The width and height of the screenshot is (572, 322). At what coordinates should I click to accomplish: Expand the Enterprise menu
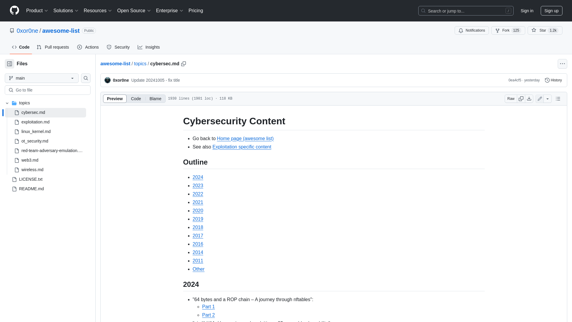(170, 11)
